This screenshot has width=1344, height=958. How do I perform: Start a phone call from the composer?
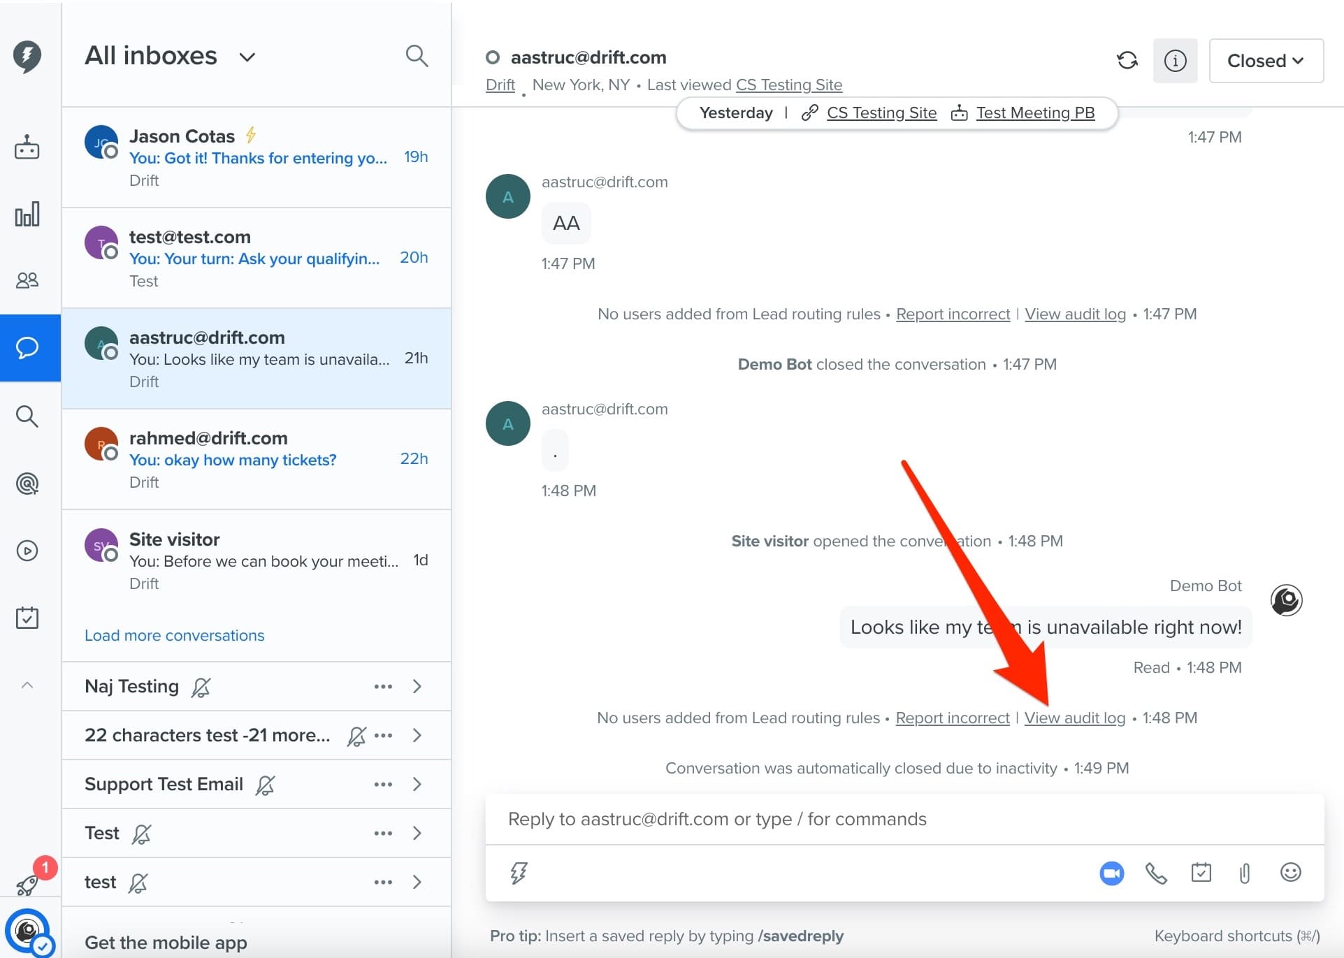point(1156,873)
